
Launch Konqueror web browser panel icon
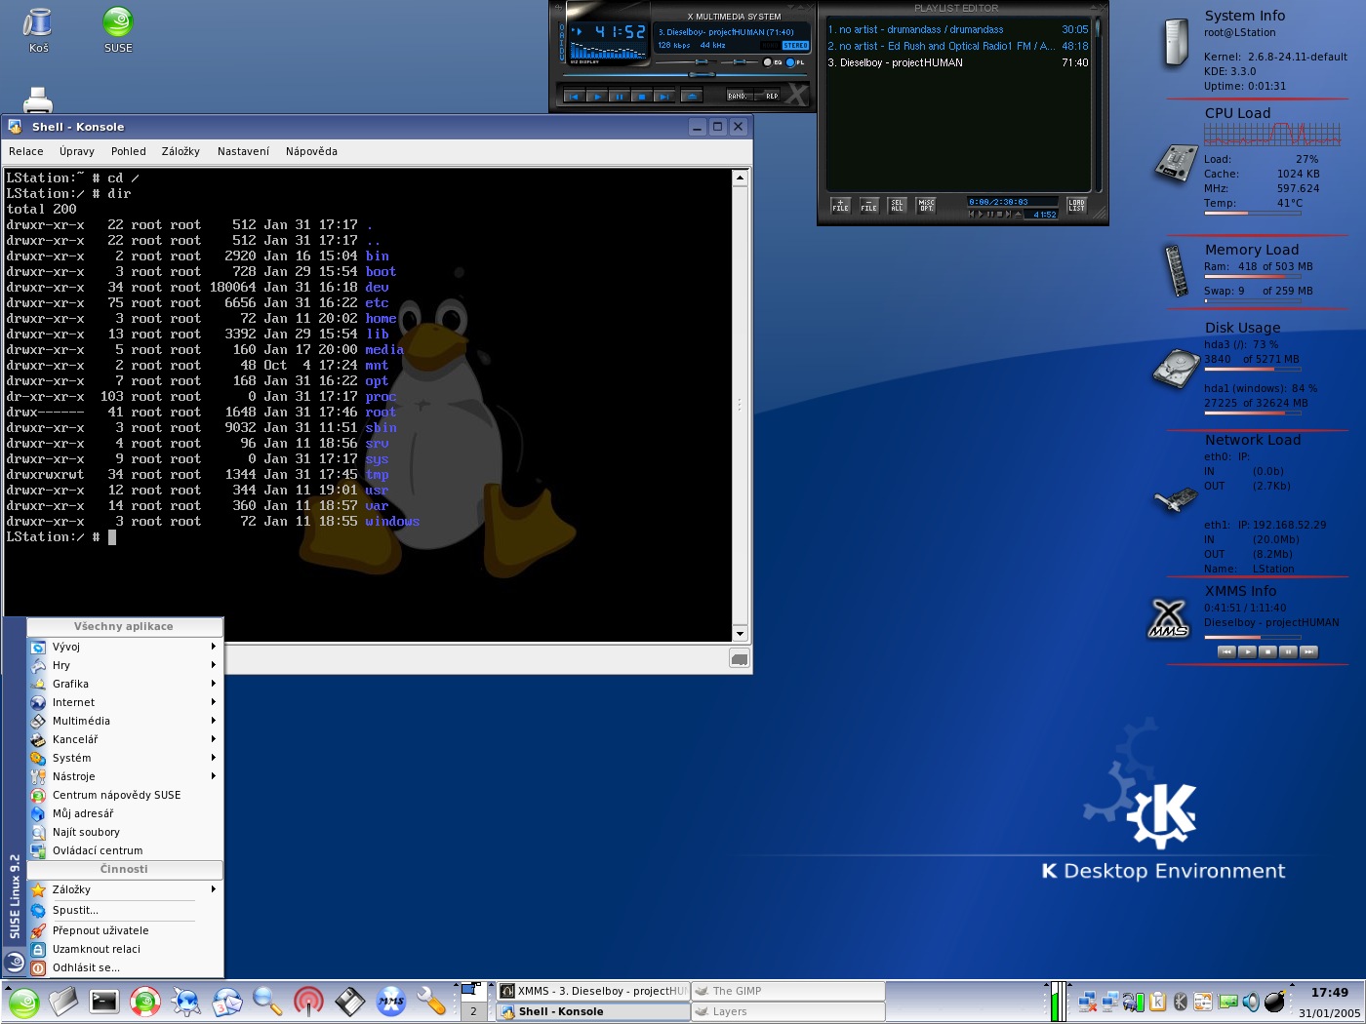click(x=185, y=1002)
